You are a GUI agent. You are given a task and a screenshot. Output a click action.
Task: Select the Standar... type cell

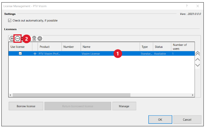[x=146, y=54]
